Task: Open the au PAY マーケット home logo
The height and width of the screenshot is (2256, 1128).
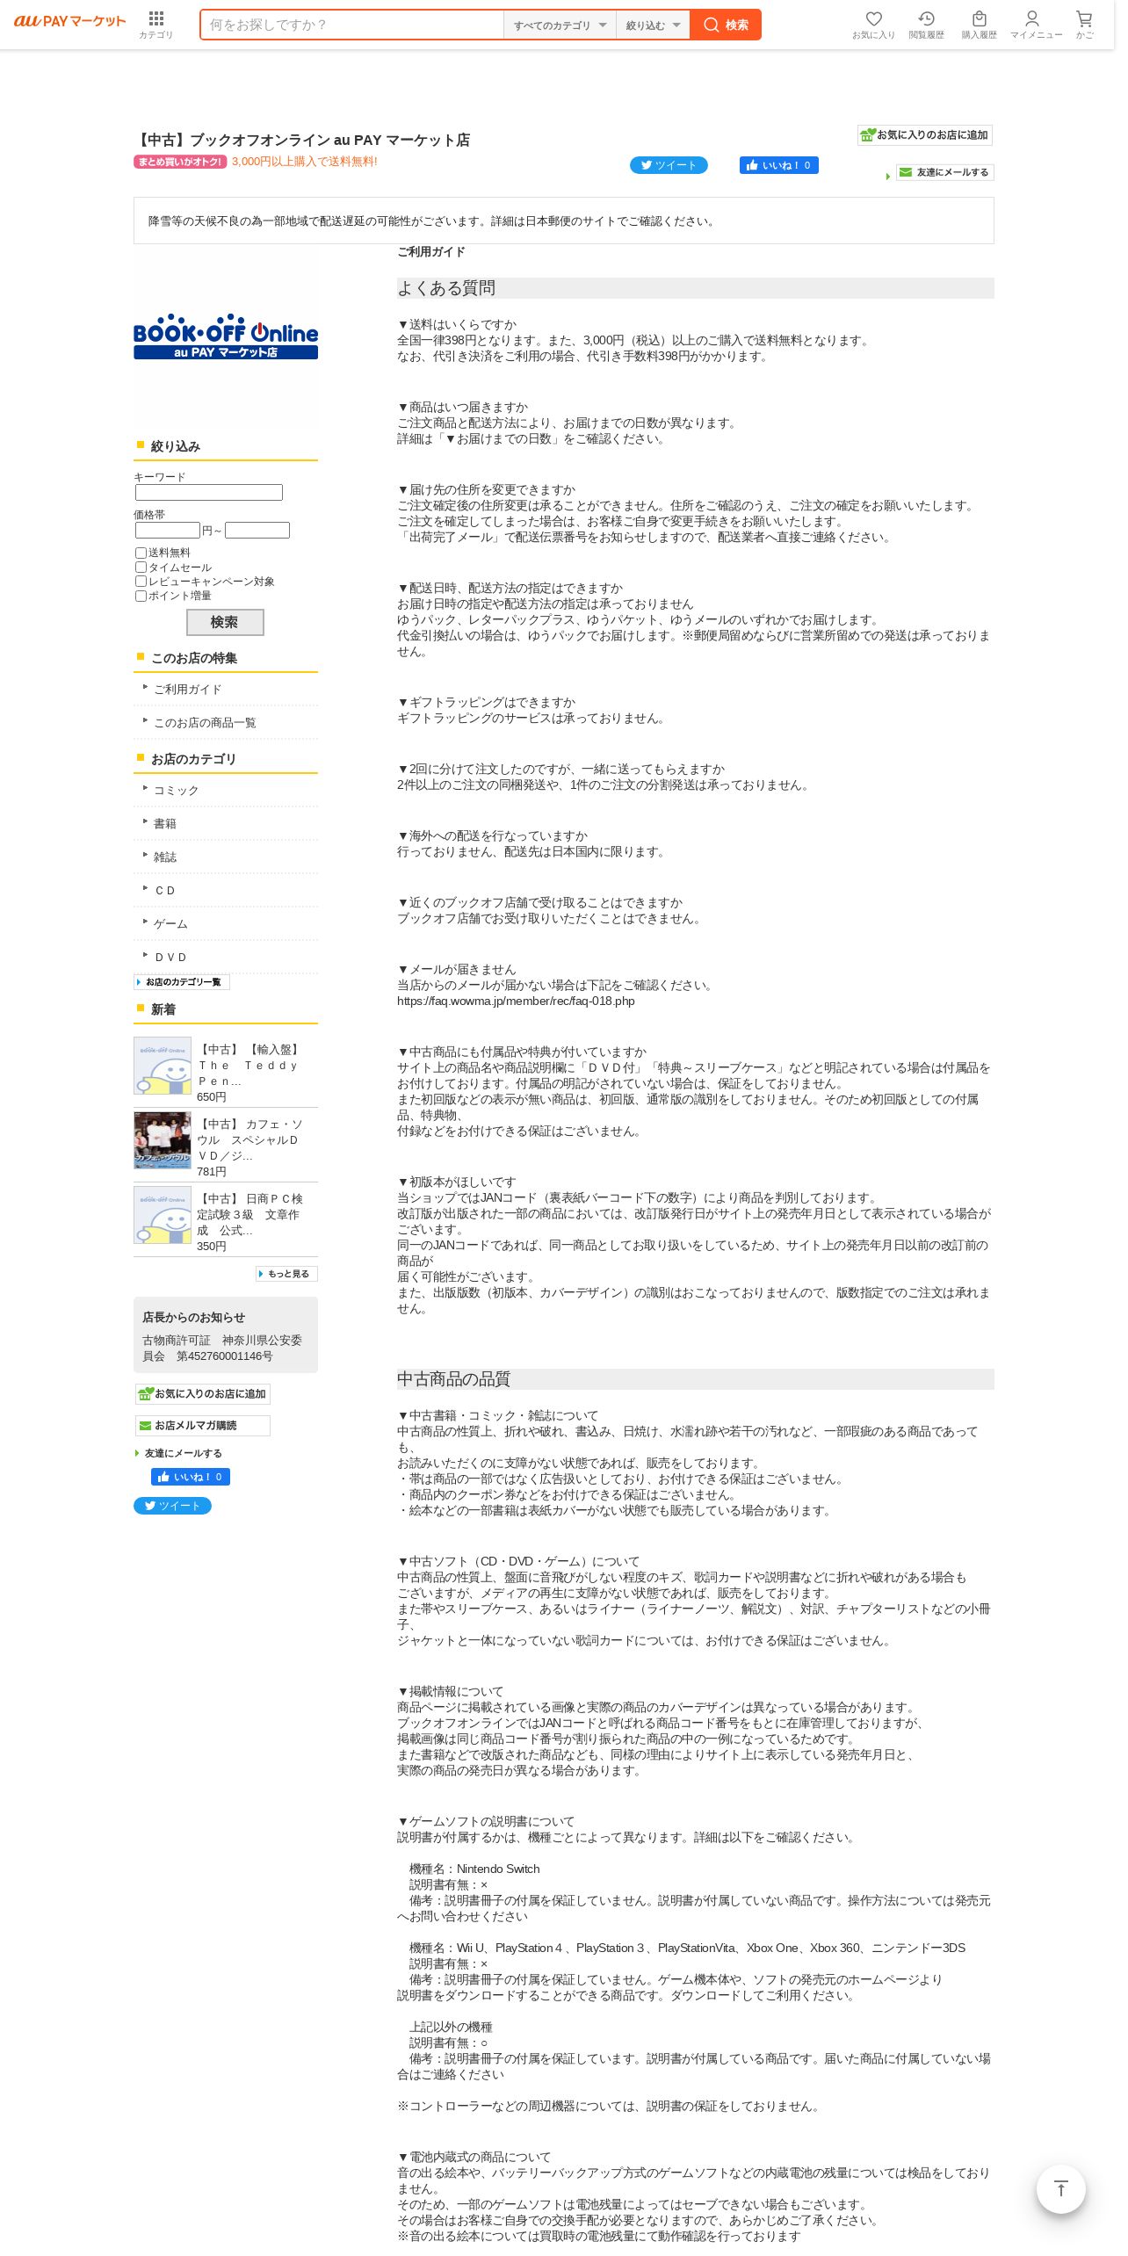Action: point(69,21)
